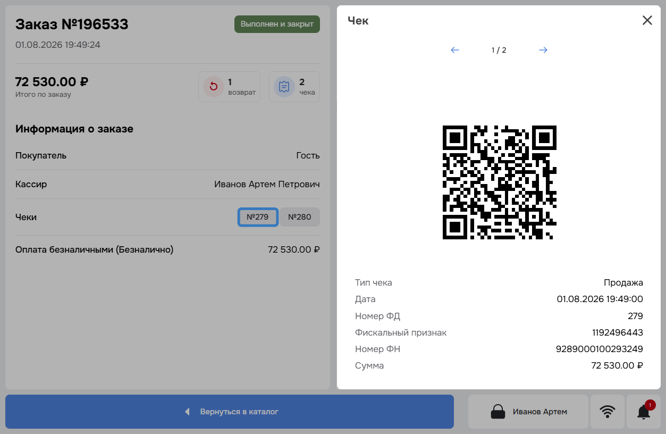Click the QR code of the receipt
Screen dimensions: 666x434
coord(500,182)
